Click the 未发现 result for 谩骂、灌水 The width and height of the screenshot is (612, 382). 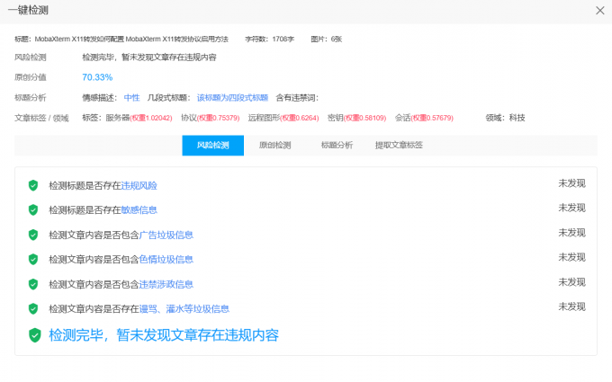pos(571,306)
